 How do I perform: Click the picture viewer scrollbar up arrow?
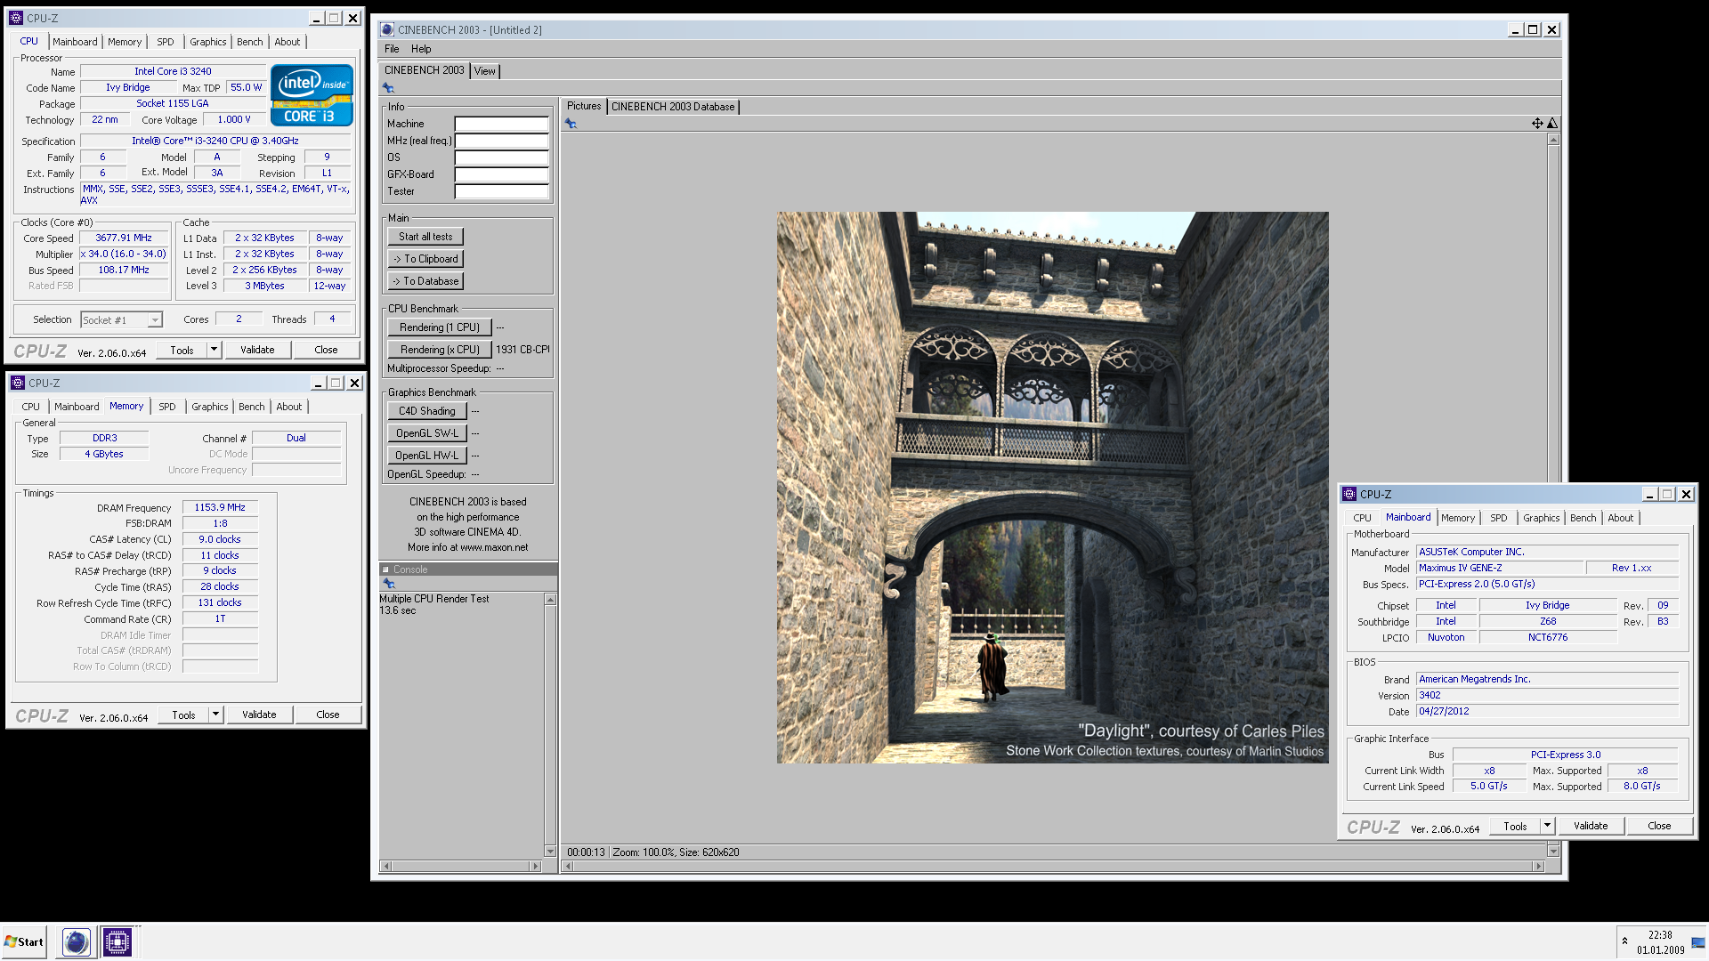pos(1553,140)
